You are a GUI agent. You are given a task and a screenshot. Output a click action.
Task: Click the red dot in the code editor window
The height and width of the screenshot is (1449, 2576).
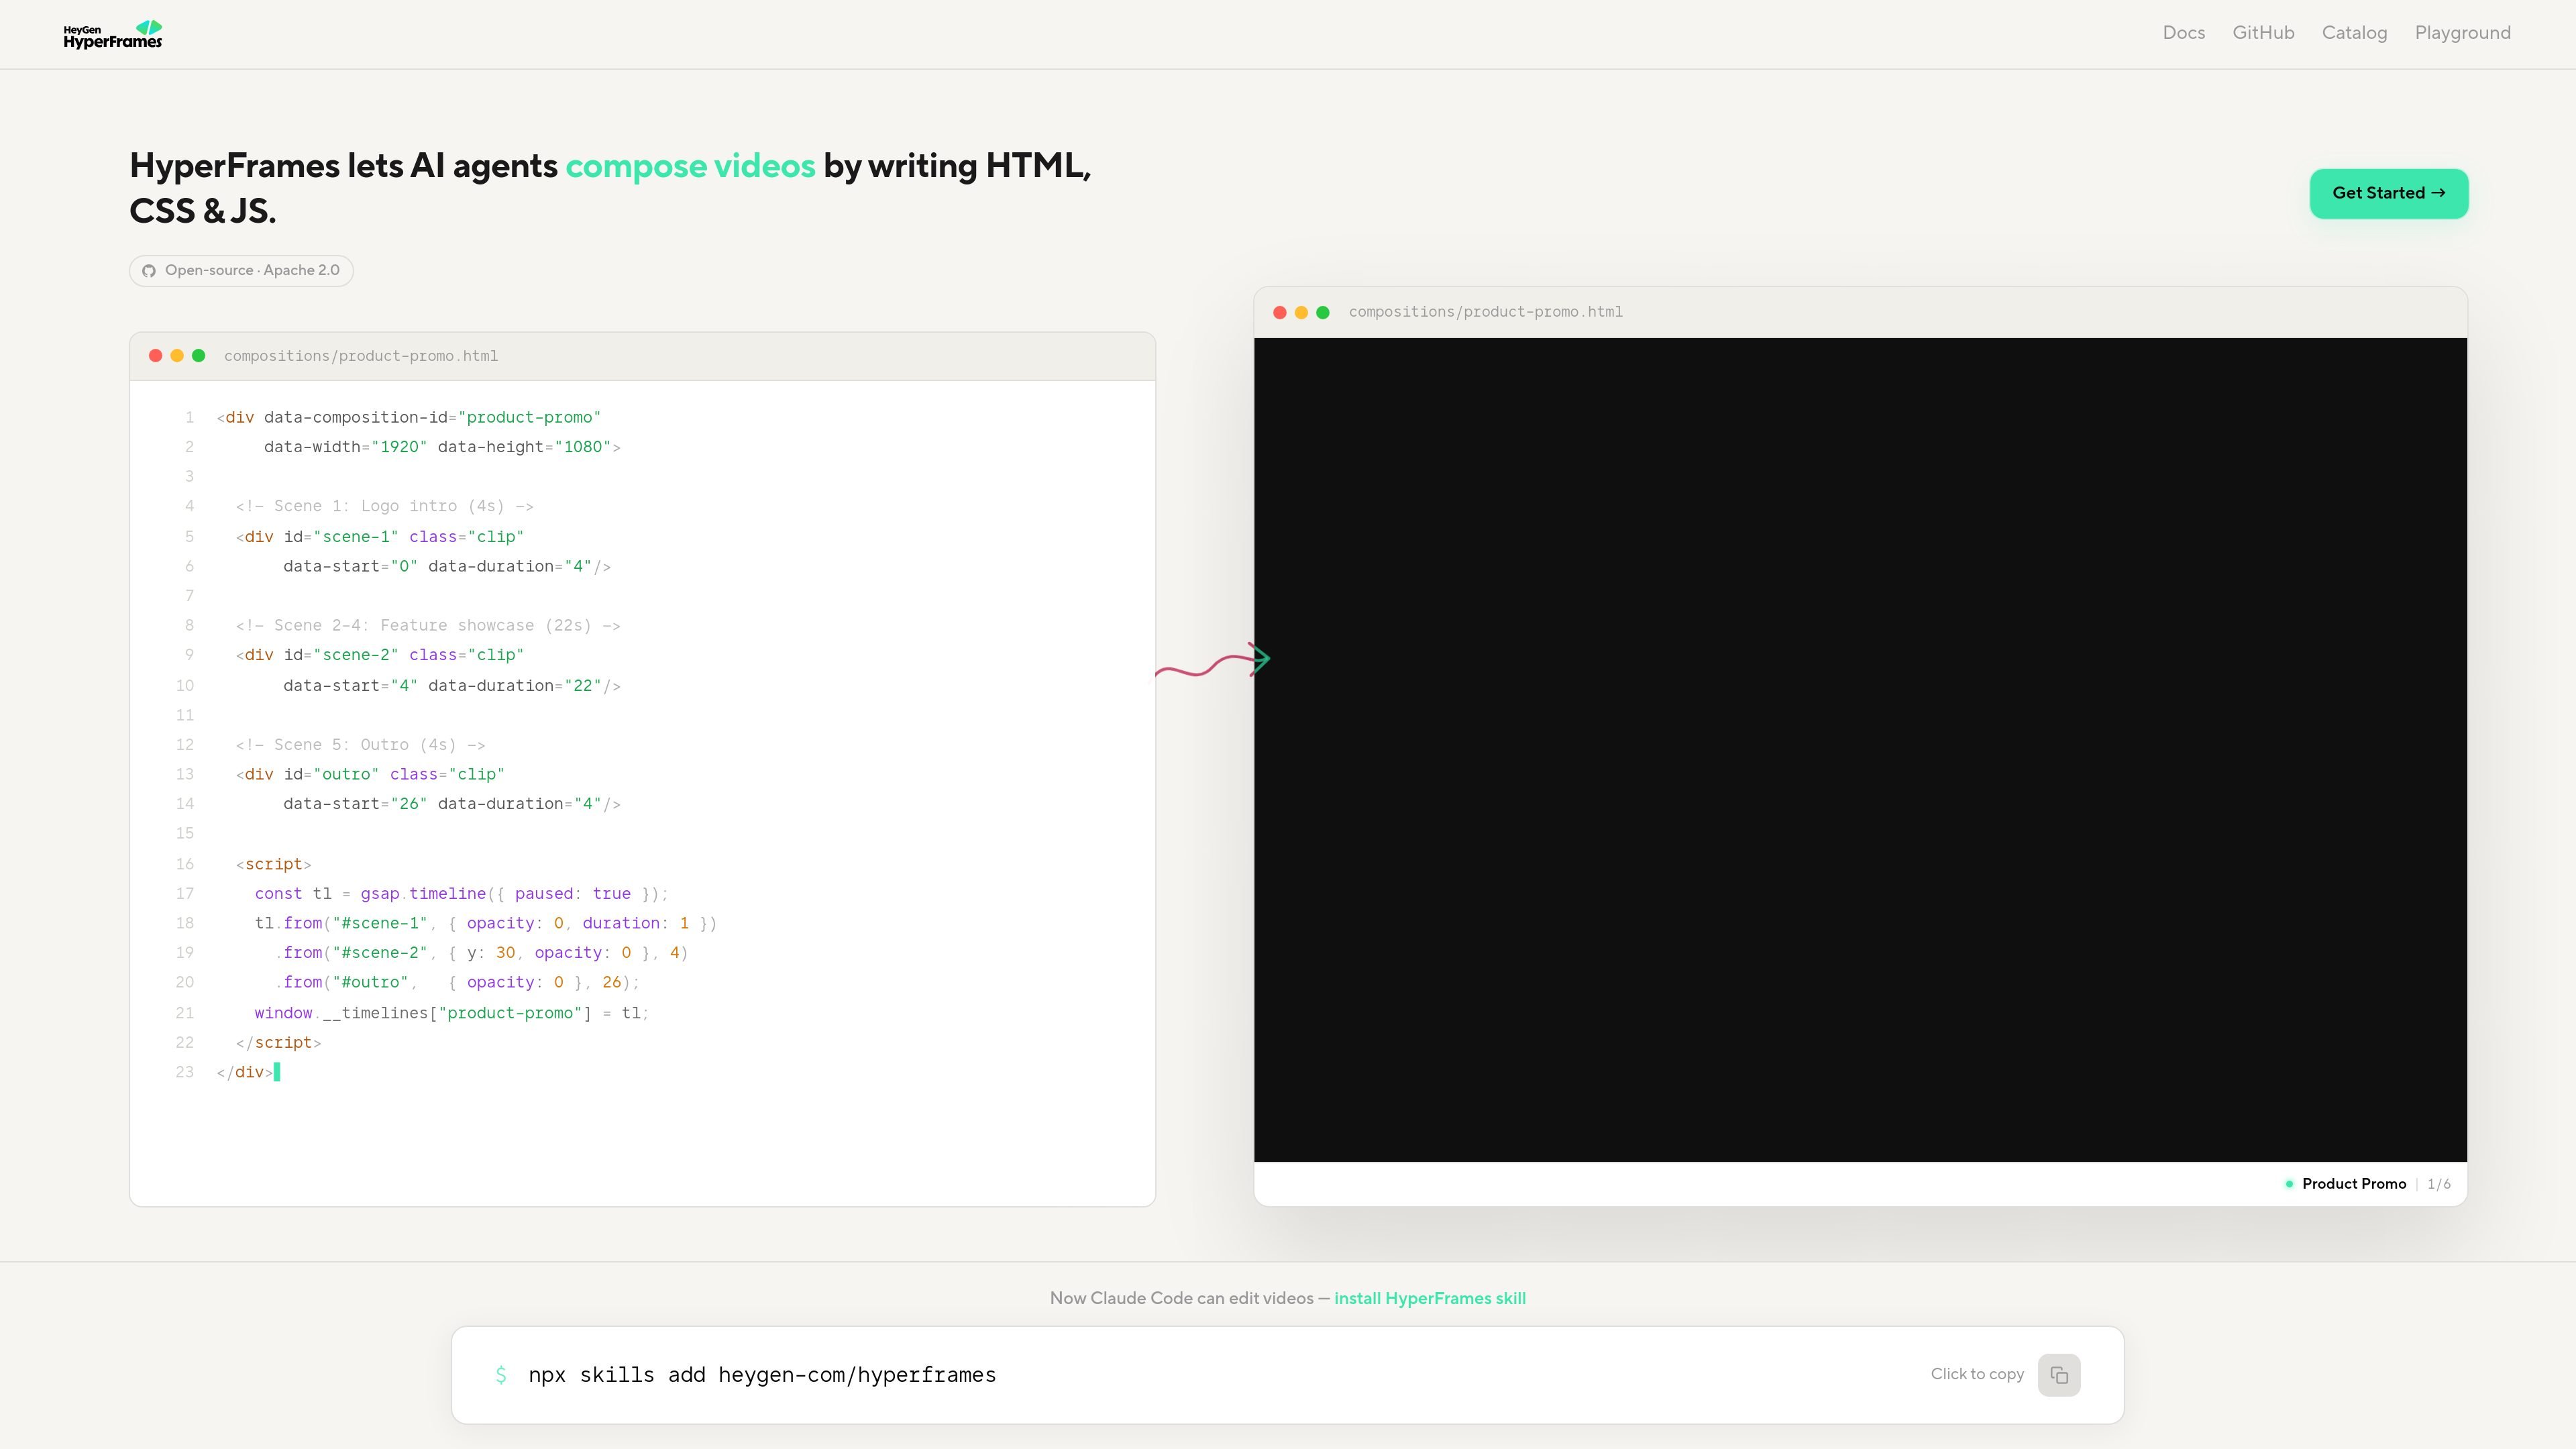point(155,355)
